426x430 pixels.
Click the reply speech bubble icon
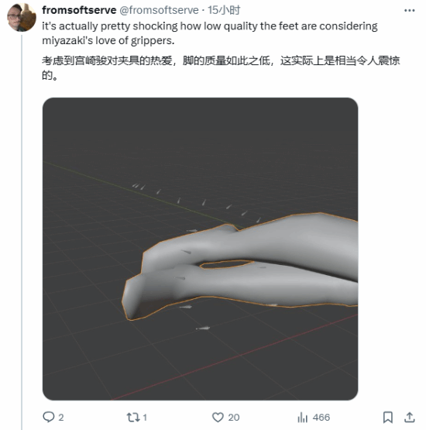click(x=49, y=417)
